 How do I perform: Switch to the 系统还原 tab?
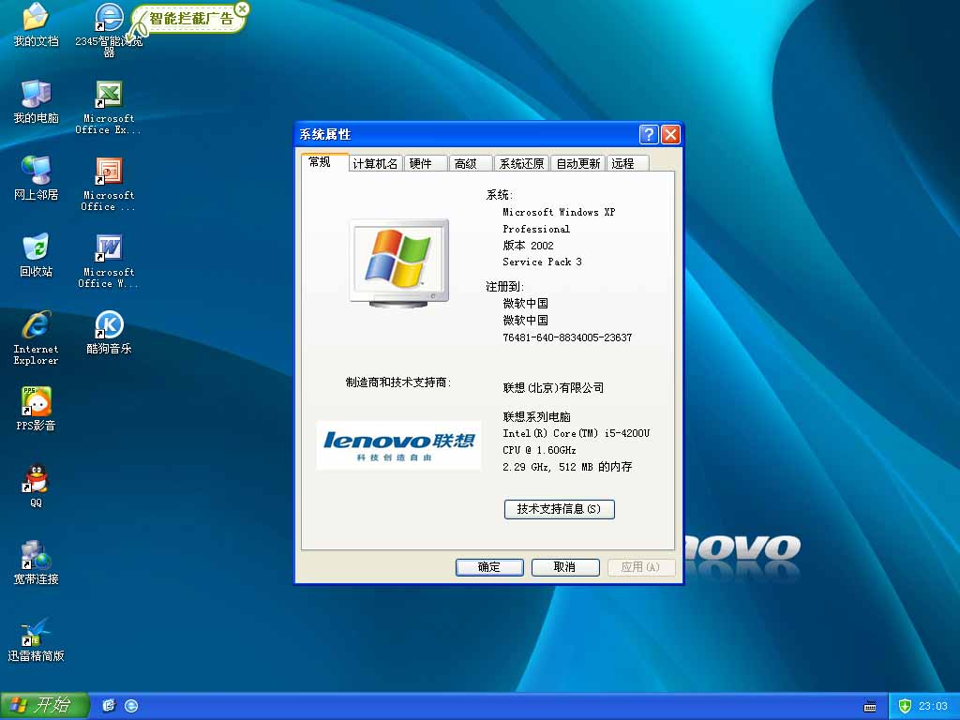(521, 163)
